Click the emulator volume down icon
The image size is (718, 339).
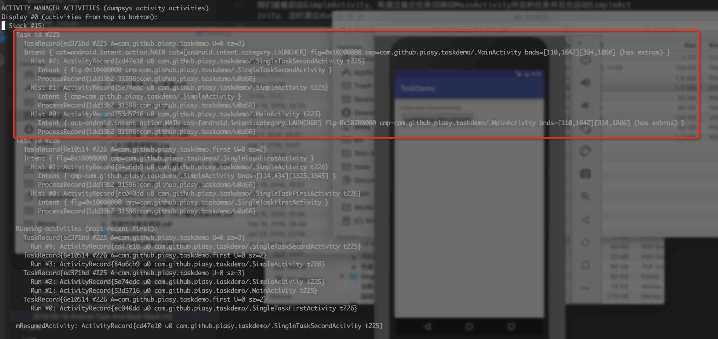pyautogui.click(x=585, y=105)
